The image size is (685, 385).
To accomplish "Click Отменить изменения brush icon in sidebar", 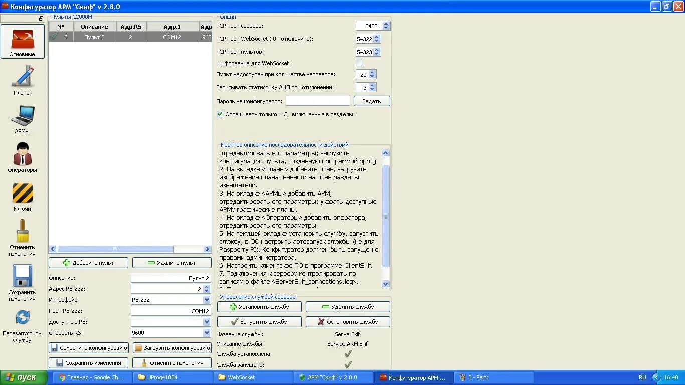I will (x=22, y=231).
